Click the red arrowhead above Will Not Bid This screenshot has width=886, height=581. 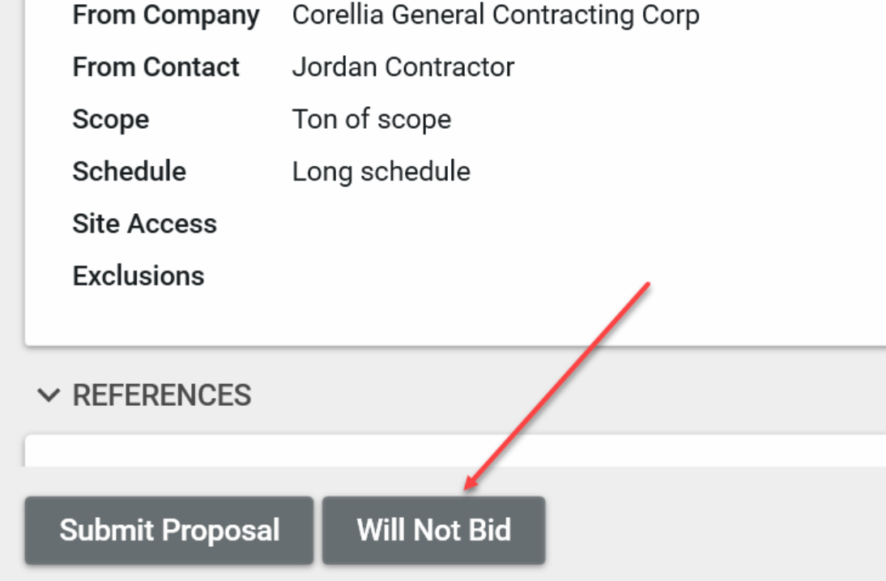coord(468,485)
